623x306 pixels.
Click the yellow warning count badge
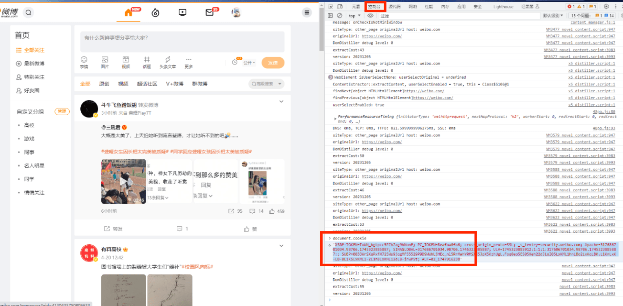pyautogui.click(x=581, y=6)
